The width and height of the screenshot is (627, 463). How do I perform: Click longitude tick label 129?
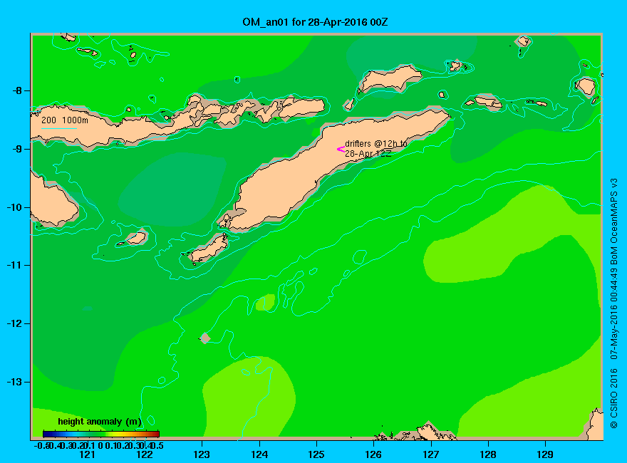click(545, 454)
